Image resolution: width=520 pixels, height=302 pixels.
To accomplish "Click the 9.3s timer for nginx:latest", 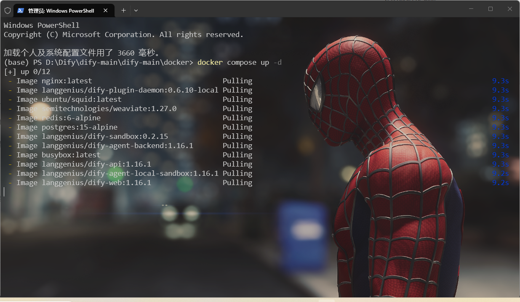I will (501, 81).
